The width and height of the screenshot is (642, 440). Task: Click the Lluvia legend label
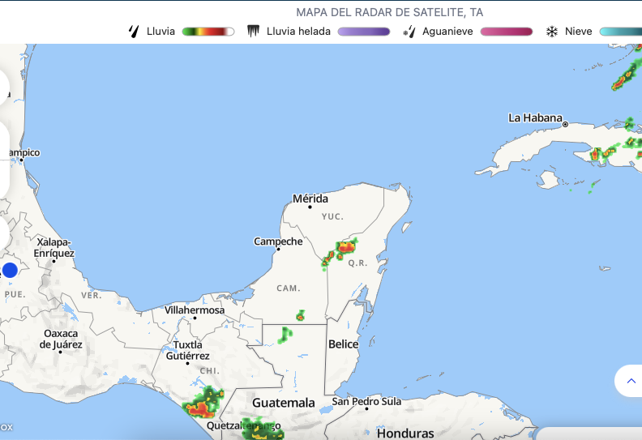[x=160, y=32]
